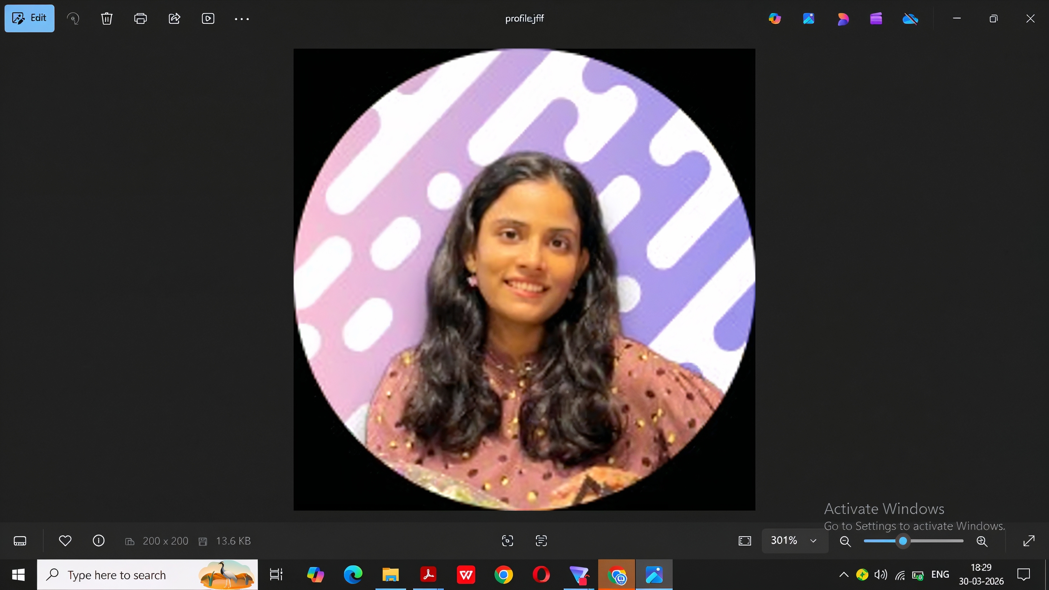Screen dimensions: 1049x590
Task: Favorite the photo with the heart icon
Action: tap(65, 541)
